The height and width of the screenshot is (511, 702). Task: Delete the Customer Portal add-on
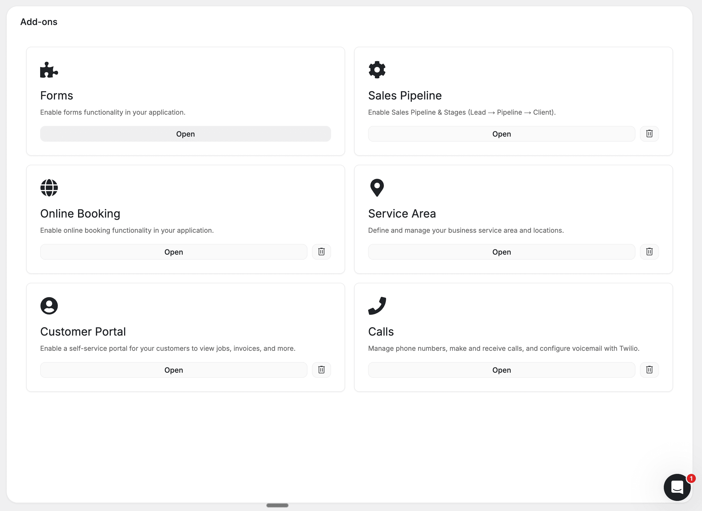pyautogui.click(x=321, y=370)
